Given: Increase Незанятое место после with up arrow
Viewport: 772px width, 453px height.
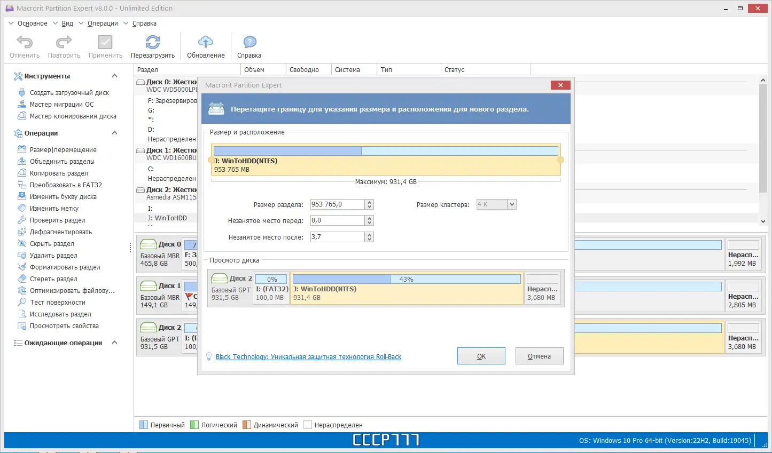Looking at the screenshot, I should pyautogui.click(x=370, y=235).
